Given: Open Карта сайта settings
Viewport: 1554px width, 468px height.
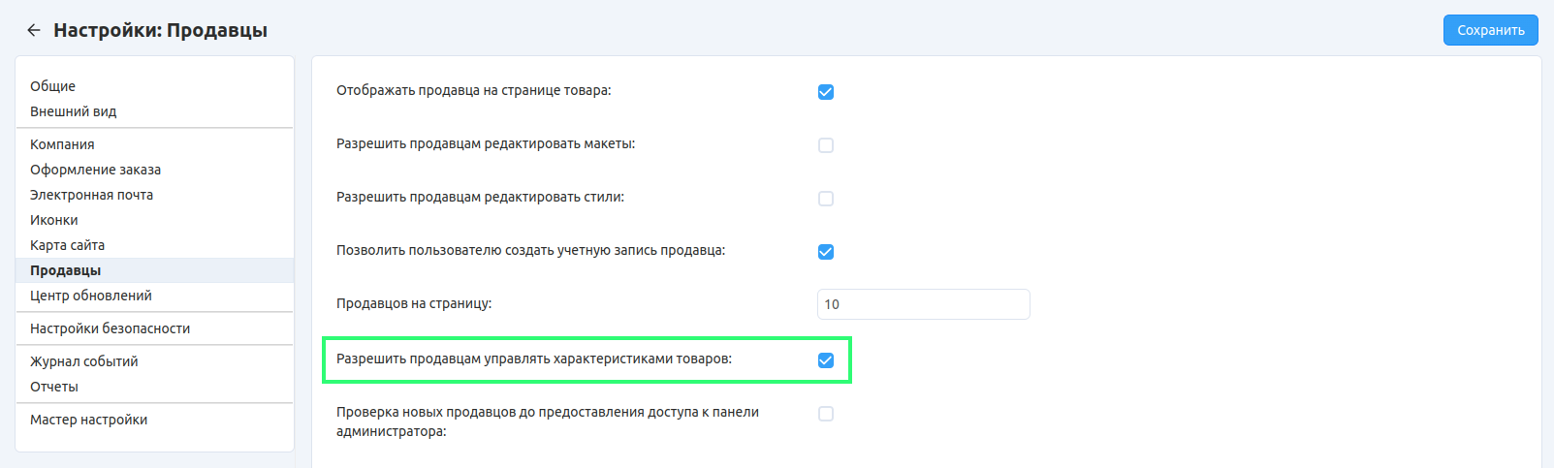Looking at the screenshot, I should (x=67, y=245).
